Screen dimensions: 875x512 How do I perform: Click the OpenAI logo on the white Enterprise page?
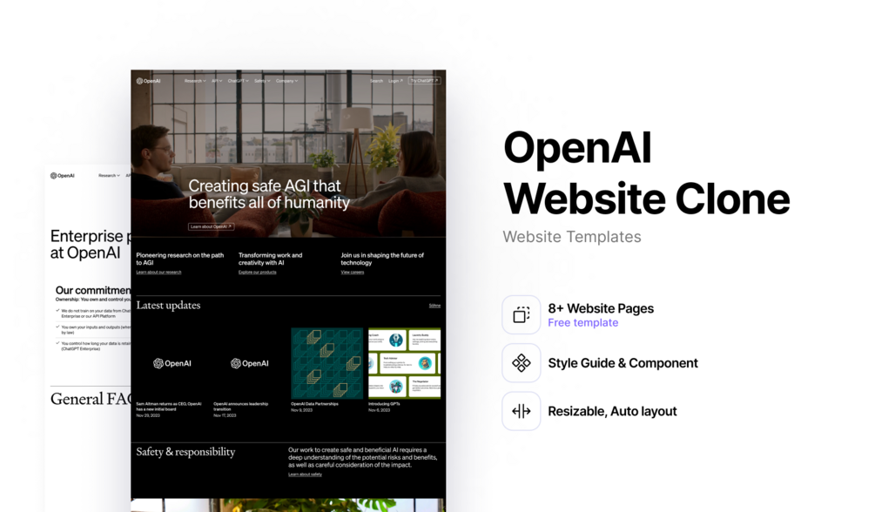[x=63, y=175]
